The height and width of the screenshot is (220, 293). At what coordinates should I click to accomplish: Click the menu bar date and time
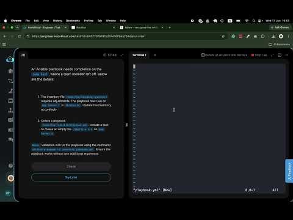[277, 21]
